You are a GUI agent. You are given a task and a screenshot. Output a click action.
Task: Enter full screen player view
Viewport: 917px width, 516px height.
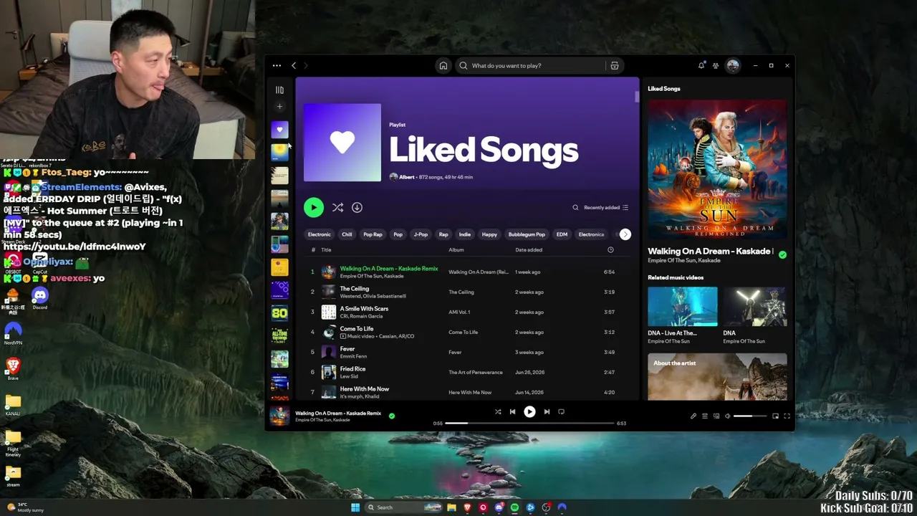point(787,416)
